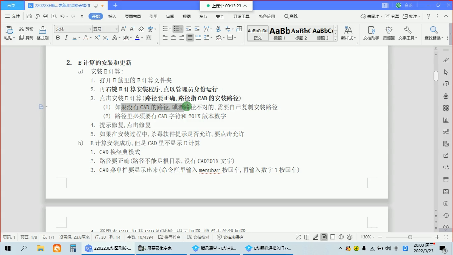
Task: Click the Subscript X₂ icon
Action: point(106,38)
